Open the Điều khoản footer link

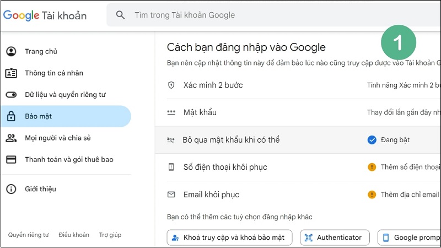coord(74,235)
